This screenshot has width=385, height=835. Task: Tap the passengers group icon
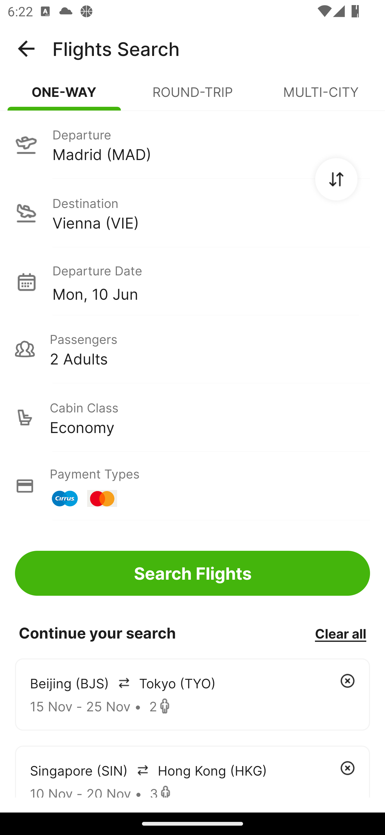tap(25, 349)
